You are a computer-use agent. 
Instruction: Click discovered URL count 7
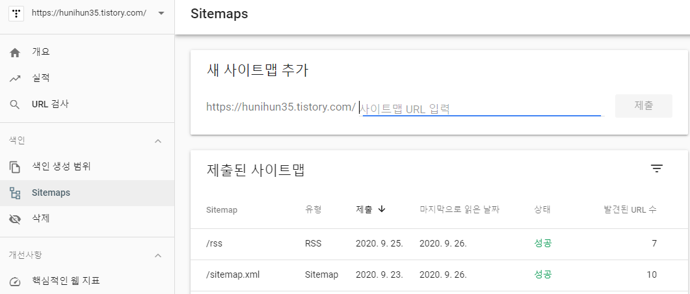point(654,243)
